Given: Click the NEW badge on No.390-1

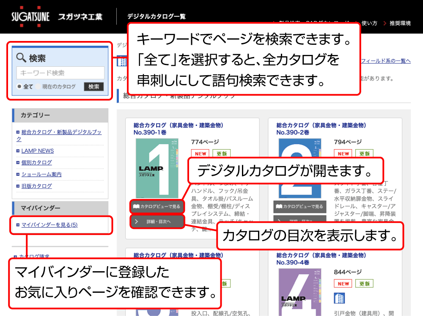Looking at the screenshot, I should coord(200,153).
